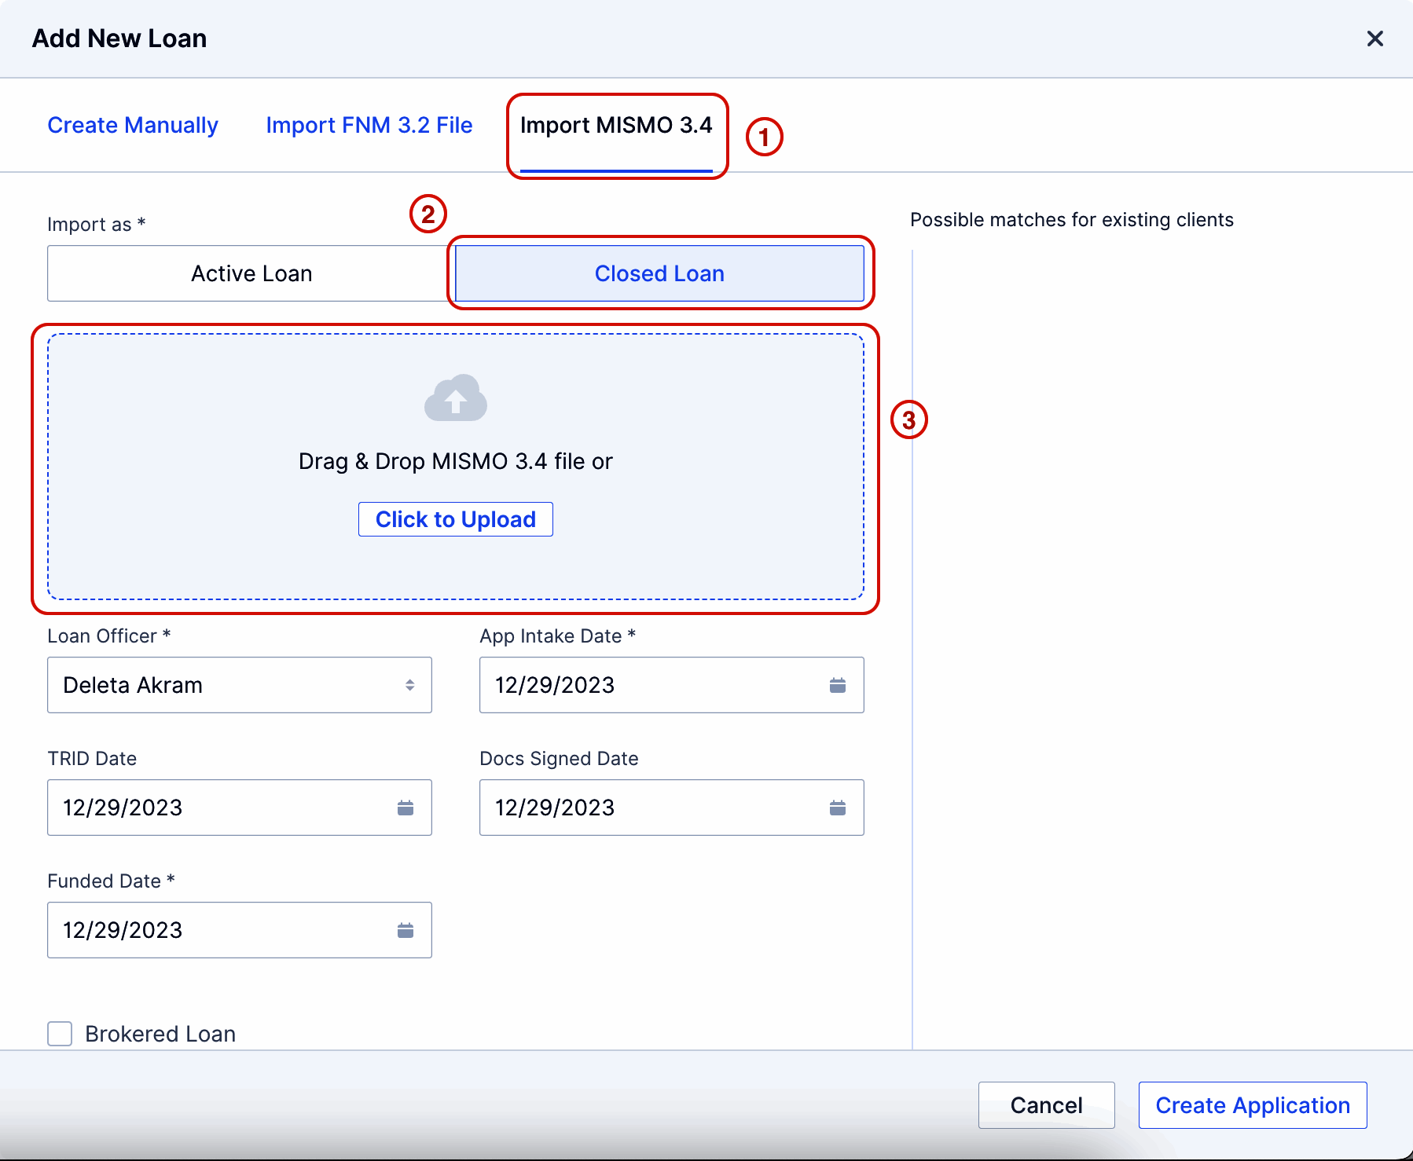The height and width of the screenshot is (1161, 1413).
Task: Click the Funded Date input field
Action: [x=220, y=930]
